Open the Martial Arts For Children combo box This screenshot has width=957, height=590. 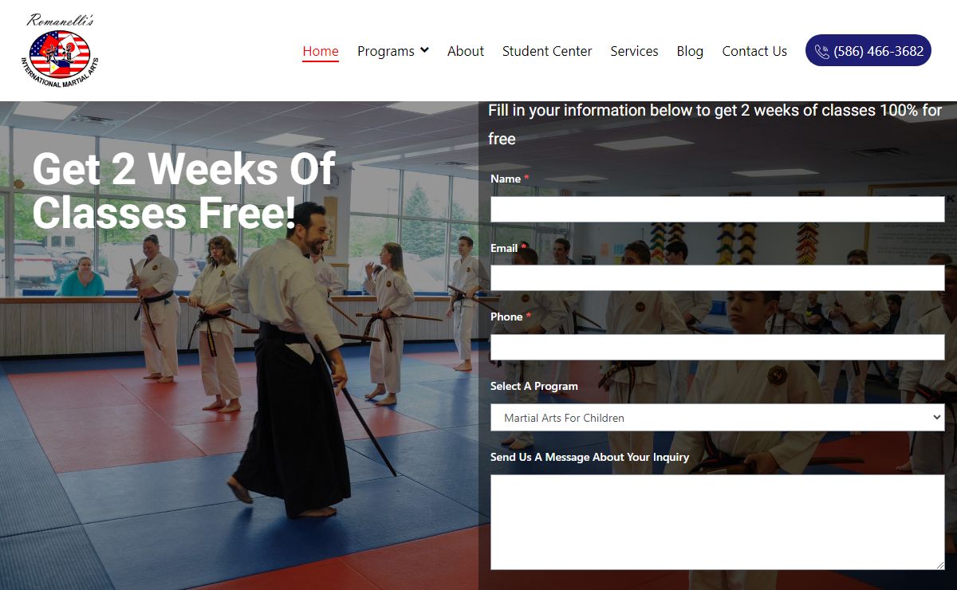coord(718,418)
